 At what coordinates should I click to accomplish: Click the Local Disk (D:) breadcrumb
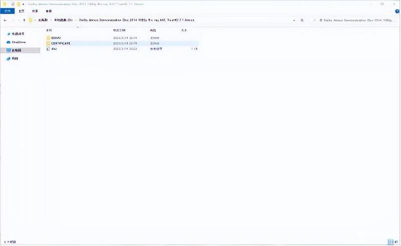pos(63,20)
